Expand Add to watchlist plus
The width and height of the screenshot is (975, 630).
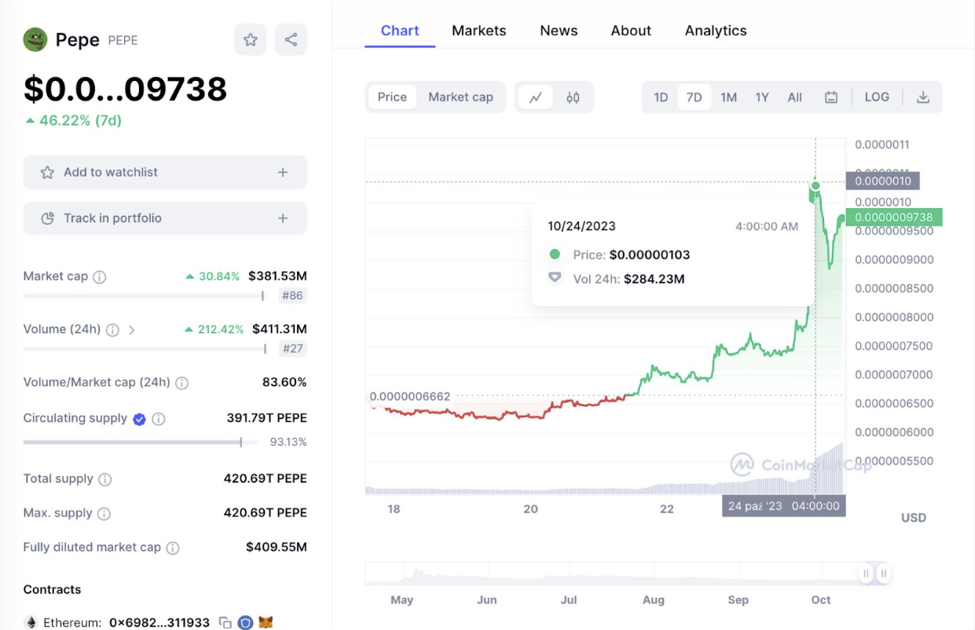point(283,172)
